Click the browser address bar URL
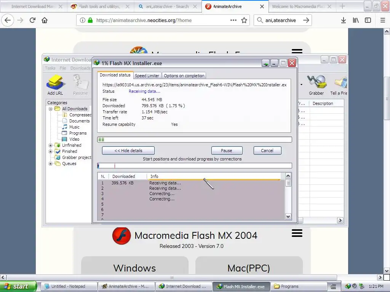Screen dimensions: 390x292 [x=144, y=21]
